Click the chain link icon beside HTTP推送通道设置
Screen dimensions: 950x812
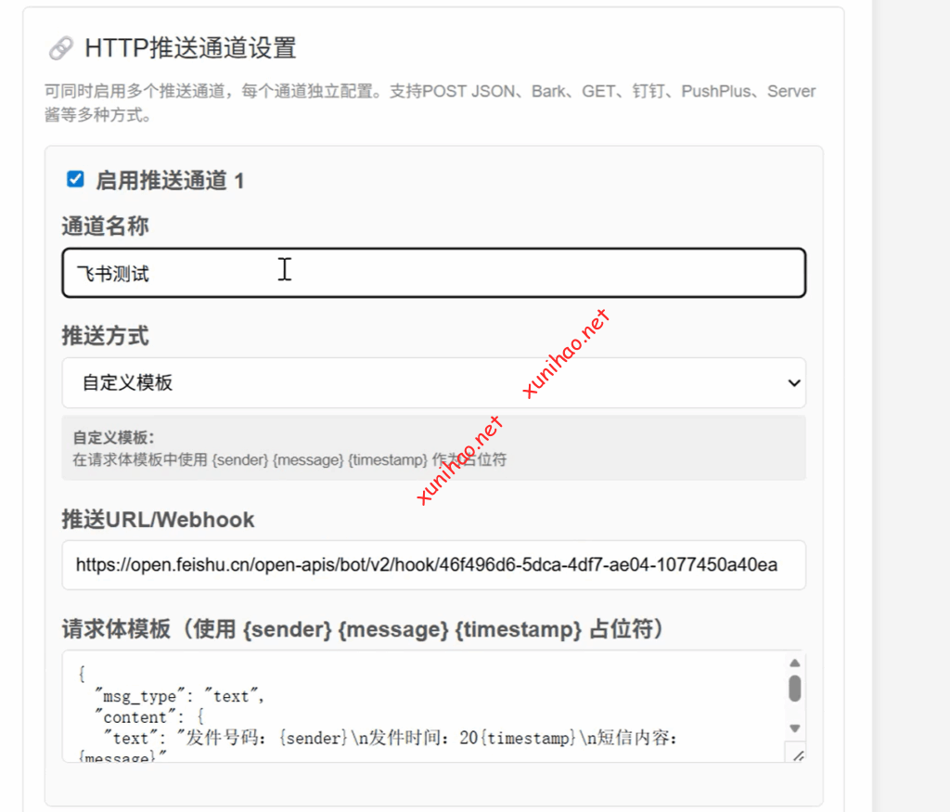[x=60, y=48]
